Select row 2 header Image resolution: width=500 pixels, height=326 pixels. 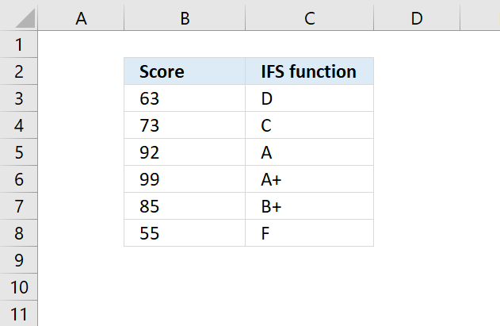18,71
